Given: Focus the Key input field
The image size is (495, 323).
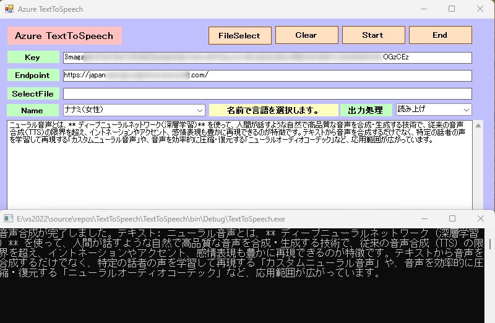Looking at the screenshot, I should click(267, 58).
